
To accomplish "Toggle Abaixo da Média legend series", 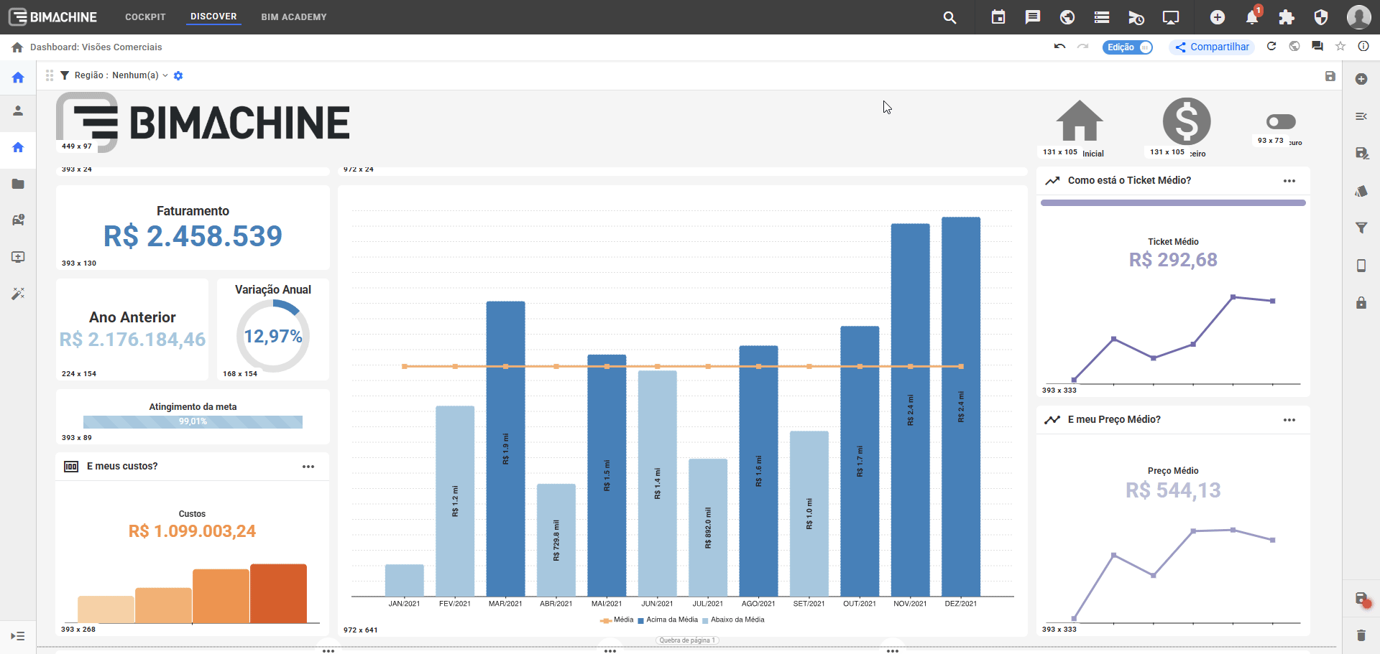I will tap(733, 620).
